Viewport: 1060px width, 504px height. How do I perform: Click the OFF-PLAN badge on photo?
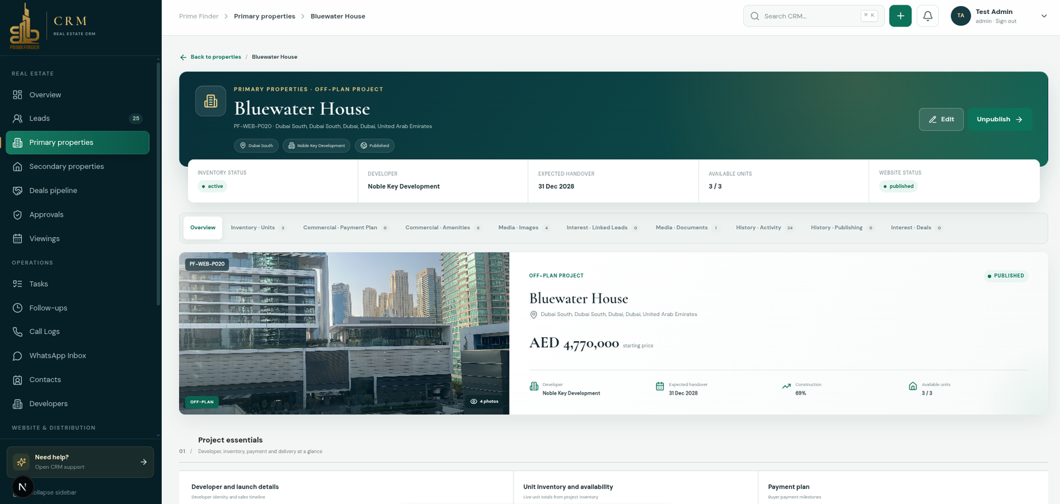click(x=202, y=402)
